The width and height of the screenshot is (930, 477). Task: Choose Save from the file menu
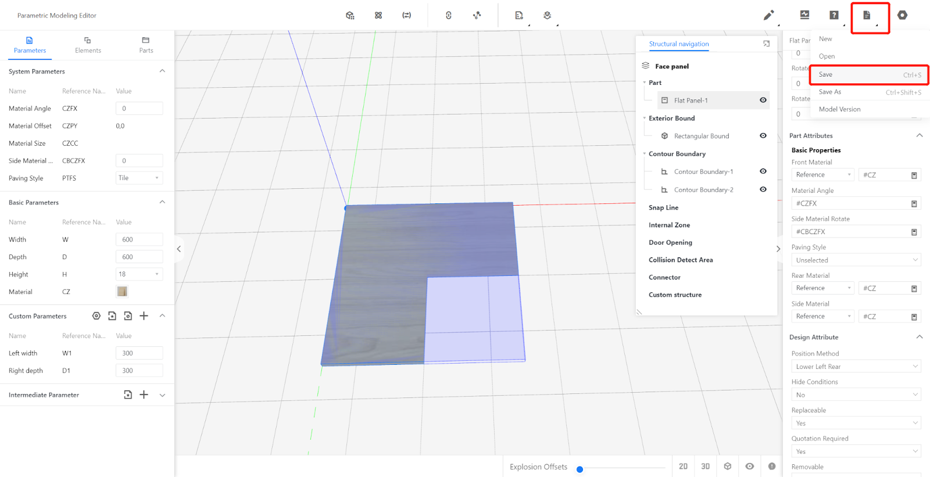click(x=870, y=74)
